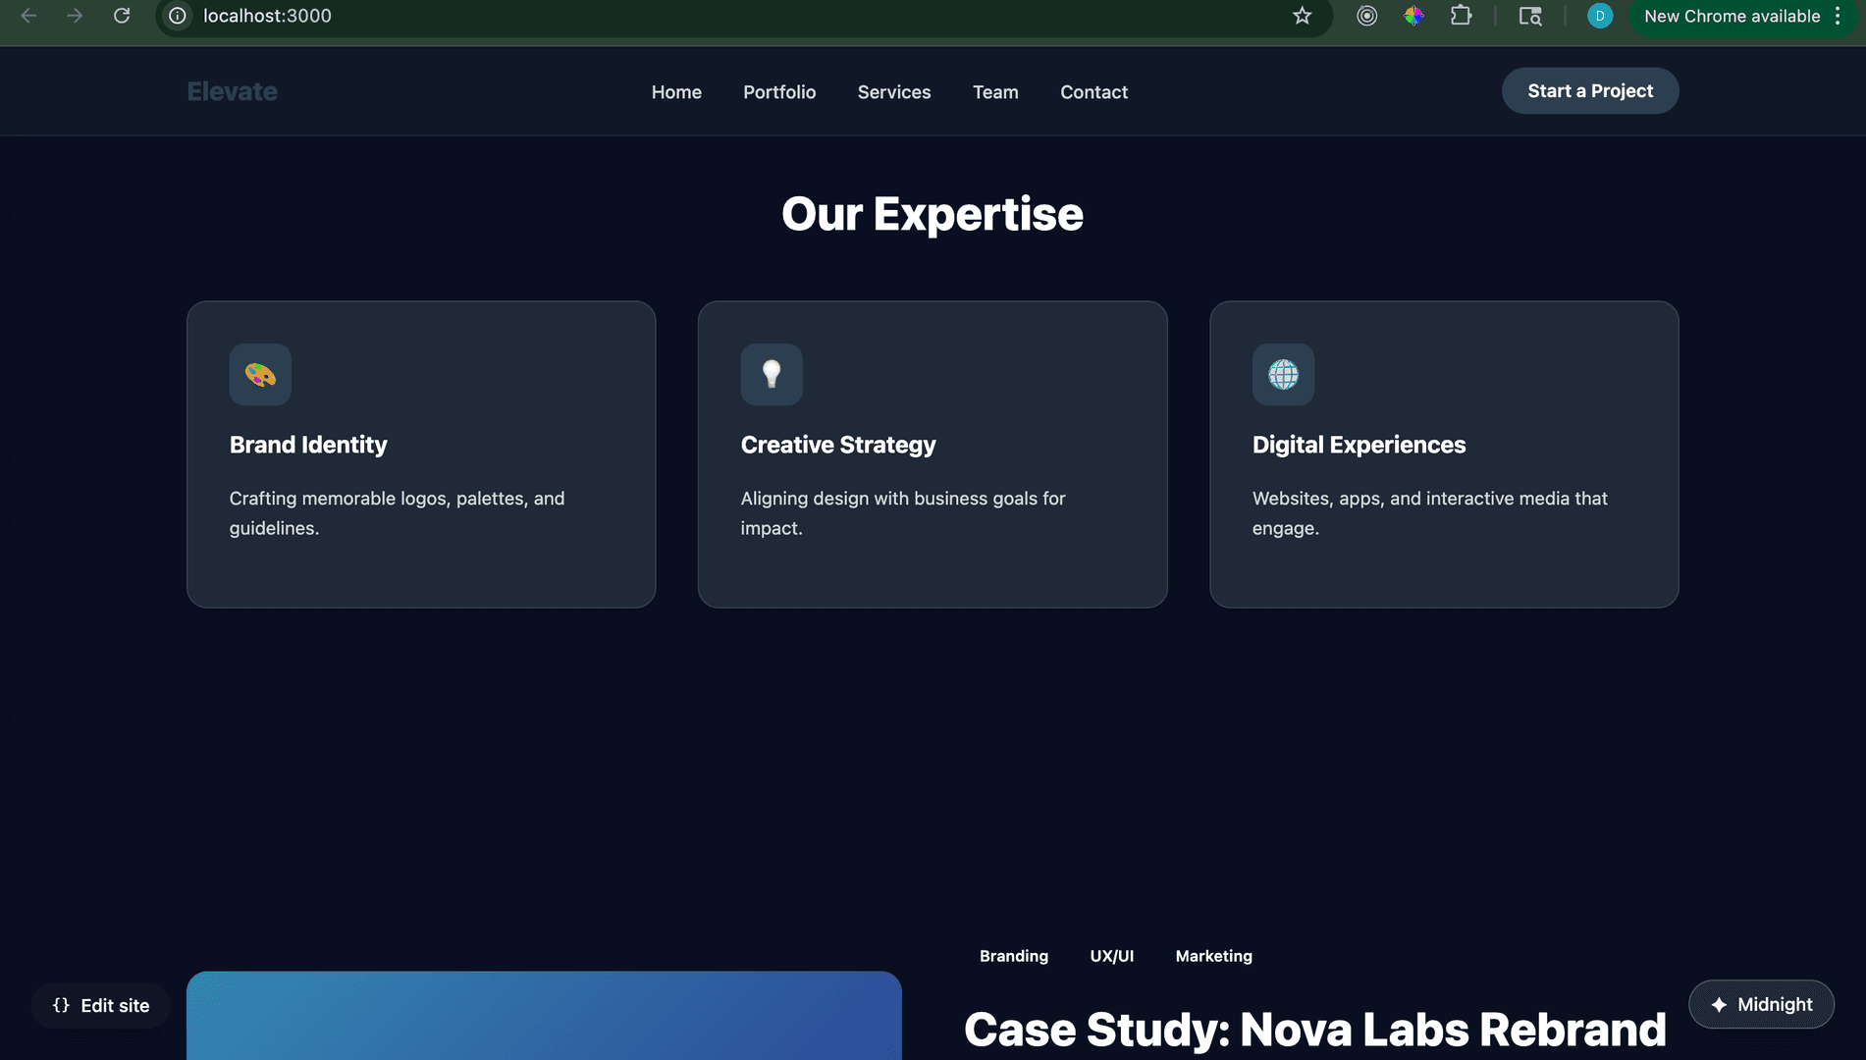The height and width of the screenshot is (1060, 1866).
Task: Select the UX/UI tag
Action: point(1111,956)
